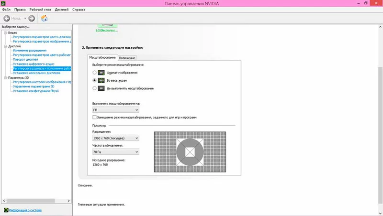The height and width of the screenshot is (216, 383).
Task: Open the 'Файл' menu
Action: pos(6,10)
